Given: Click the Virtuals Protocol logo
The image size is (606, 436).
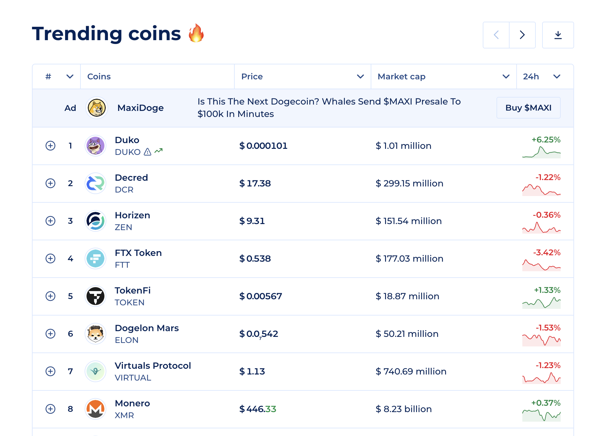Looking at the screenshot, I should click(95, 371).
